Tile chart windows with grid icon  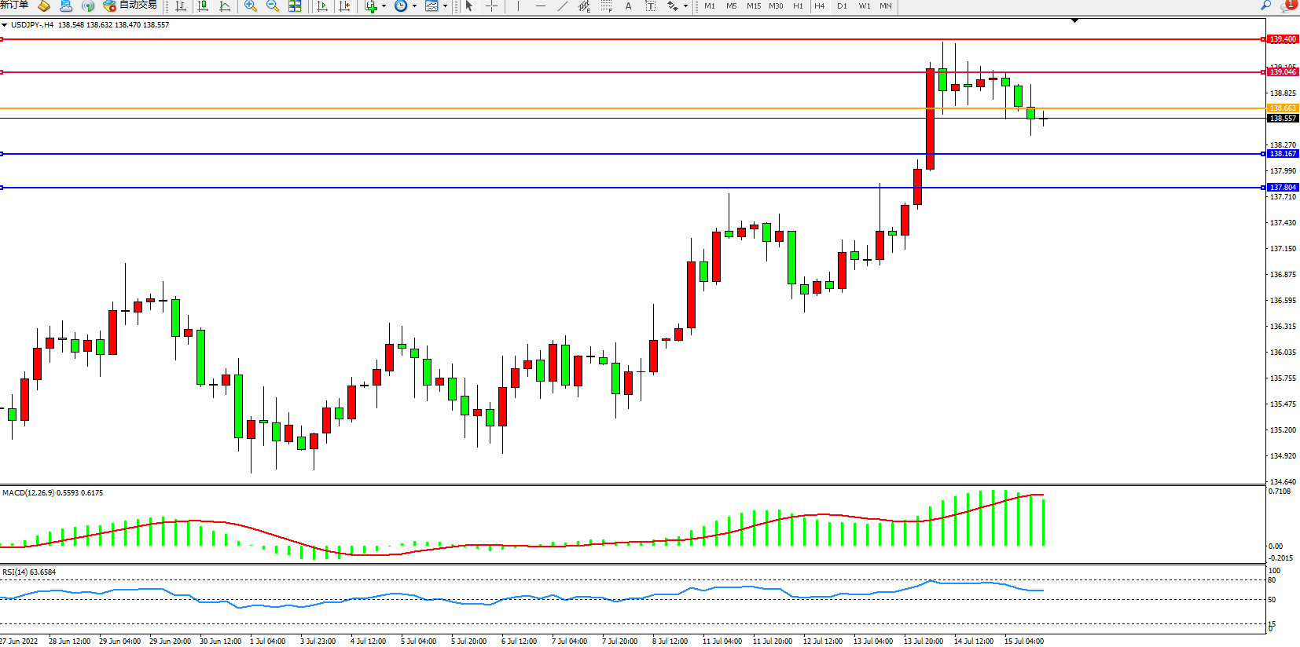[x=295, y=6]
